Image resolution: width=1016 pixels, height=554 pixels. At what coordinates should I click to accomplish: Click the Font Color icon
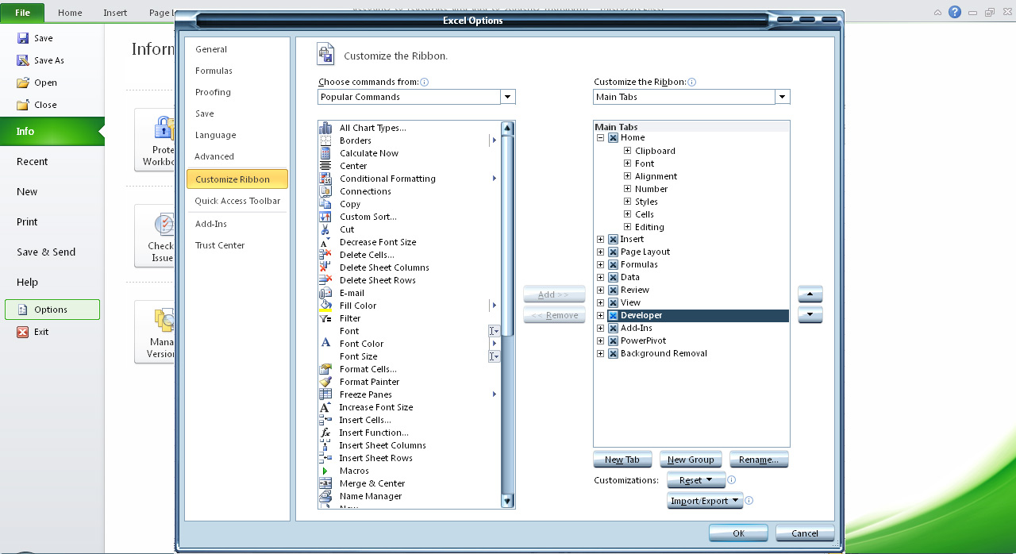point(325,344)
